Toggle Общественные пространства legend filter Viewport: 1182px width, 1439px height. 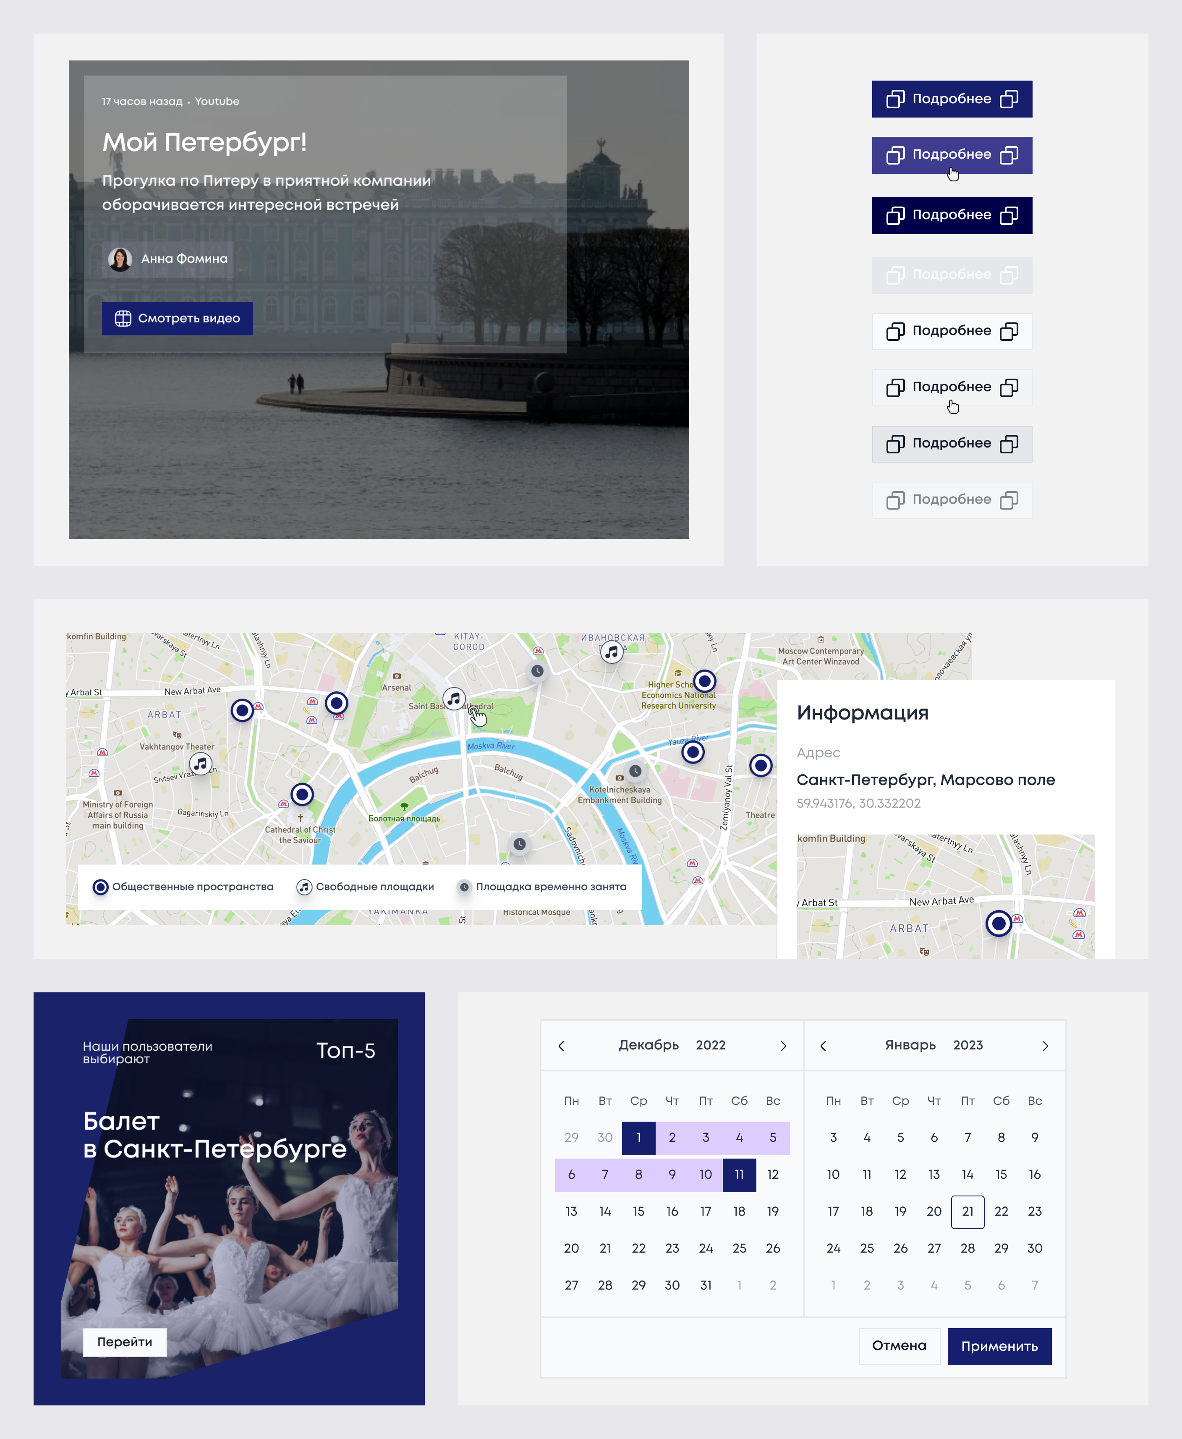[183, 887]
